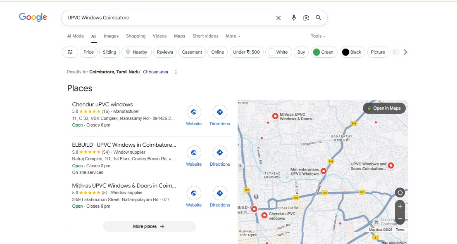
Task: Zoom in on the map
Action: click(400, 206)
